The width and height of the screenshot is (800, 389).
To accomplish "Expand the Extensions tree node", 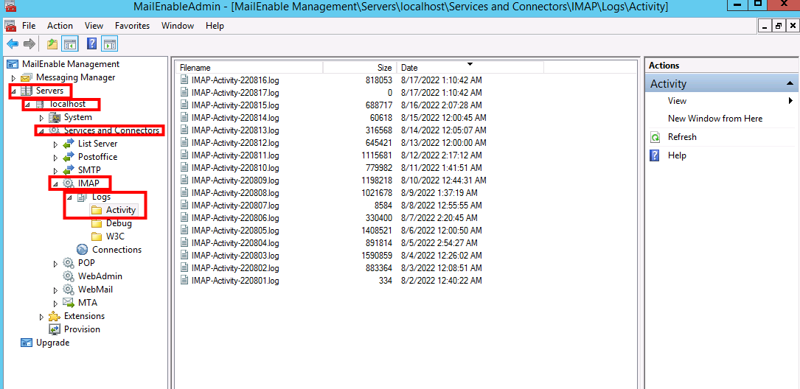I will [x=41, y=316].
